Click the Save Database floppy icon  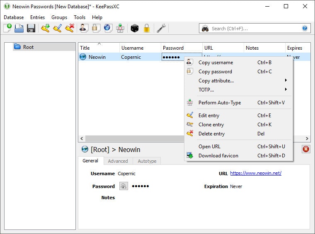(x=31, y=28)
